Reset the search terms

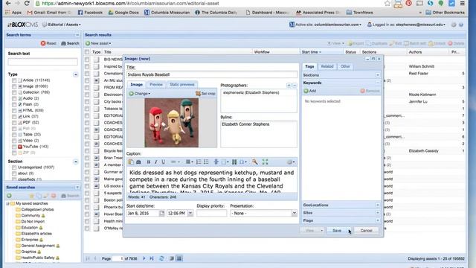tap(48, 43)
